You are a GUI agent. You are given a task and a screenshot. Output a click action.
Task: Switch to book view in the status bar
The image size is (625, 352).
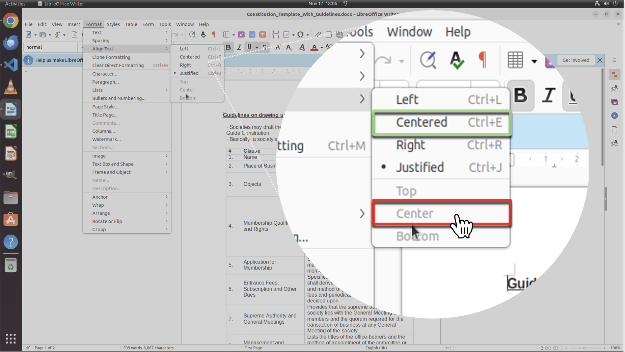pos(555,348)
